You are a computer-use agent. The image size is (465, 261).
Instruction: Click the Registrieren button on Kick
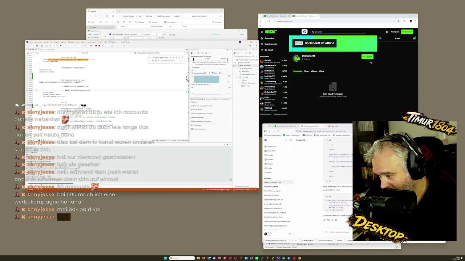point(407,32)
